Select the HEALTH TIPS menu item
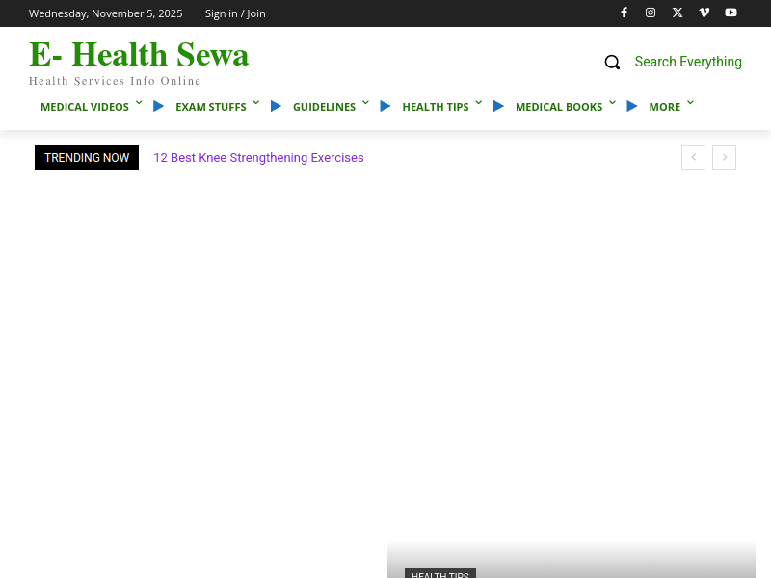 pos(435,106)
